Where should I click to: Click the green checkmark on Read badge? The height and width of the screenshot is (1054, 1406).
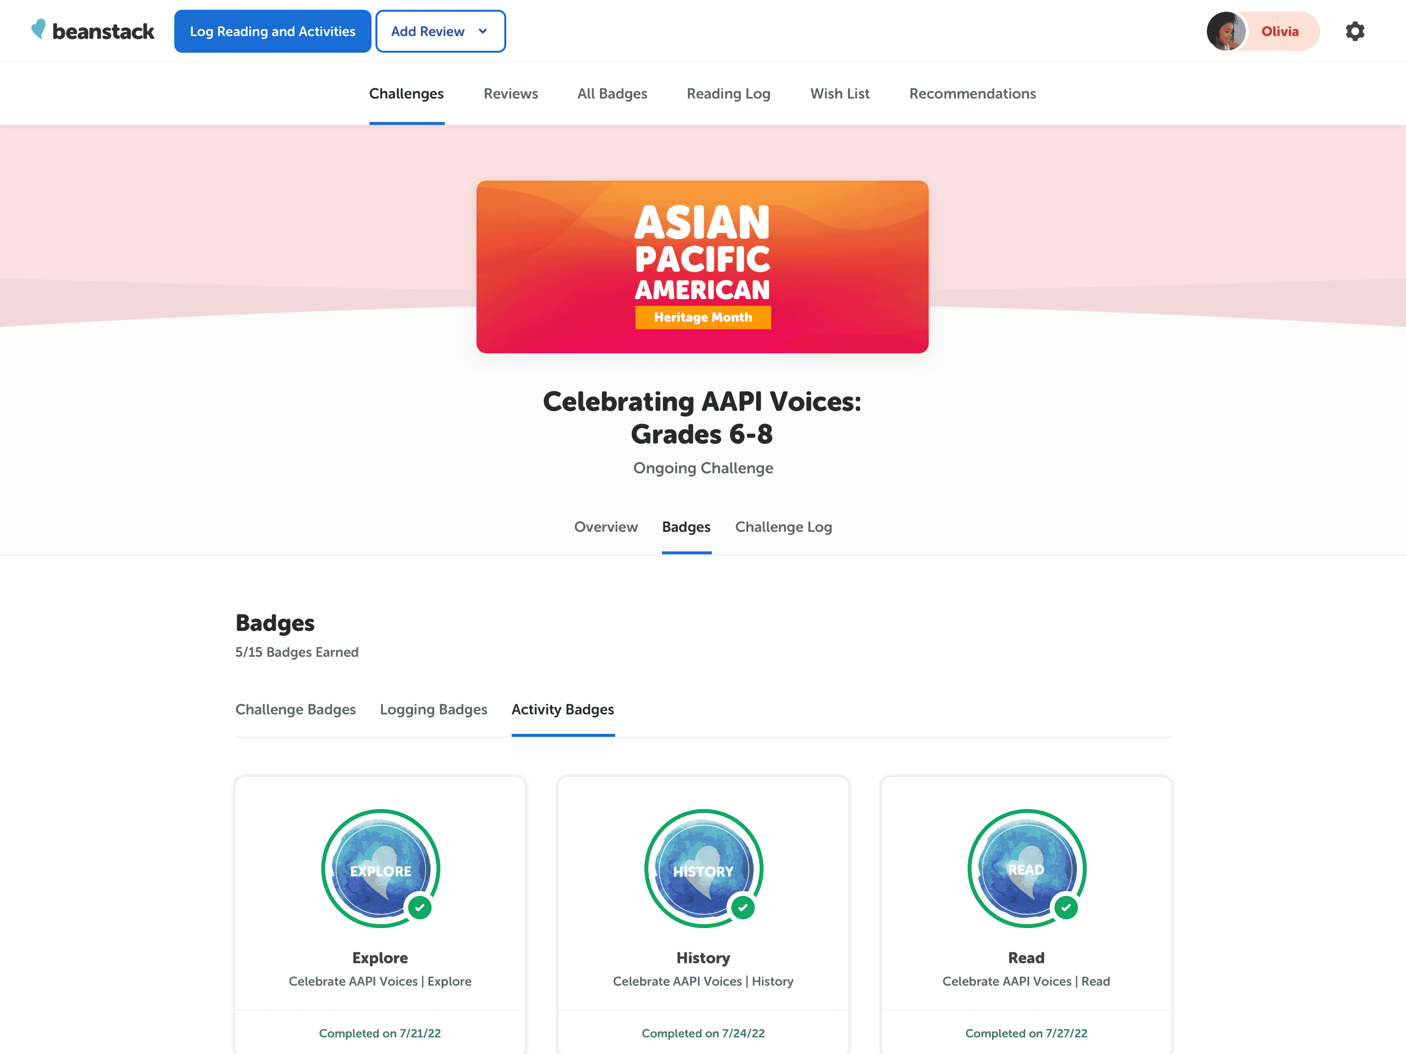tap(1066, 907)
